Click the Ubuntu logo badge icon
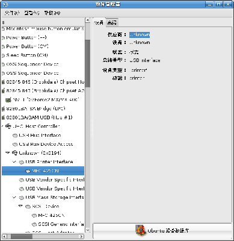The height and width of the screenshot is (241, 234). pos(140,230)
